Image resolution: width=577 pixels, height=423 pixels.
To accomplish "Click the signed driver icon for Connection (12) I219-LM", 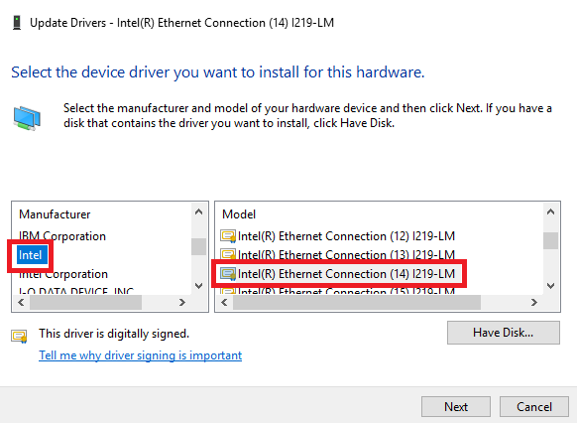I will (x=228, y=235).
